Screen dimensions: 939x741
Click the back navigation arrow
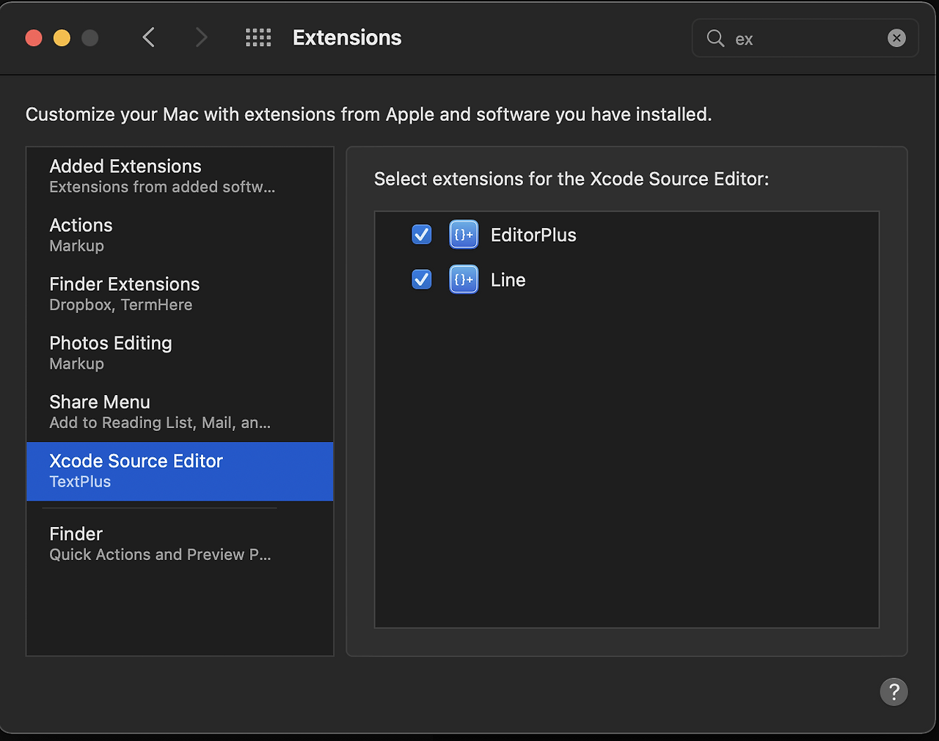(149, 37)
